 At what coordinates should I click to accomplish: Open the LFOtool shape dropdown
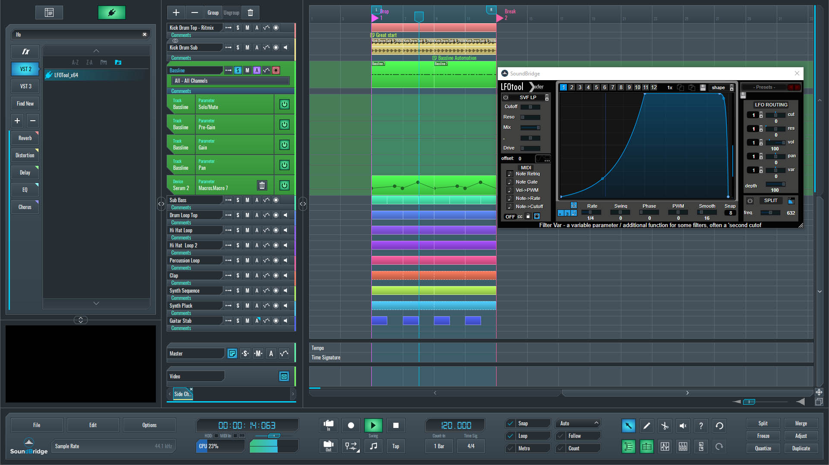722,87
